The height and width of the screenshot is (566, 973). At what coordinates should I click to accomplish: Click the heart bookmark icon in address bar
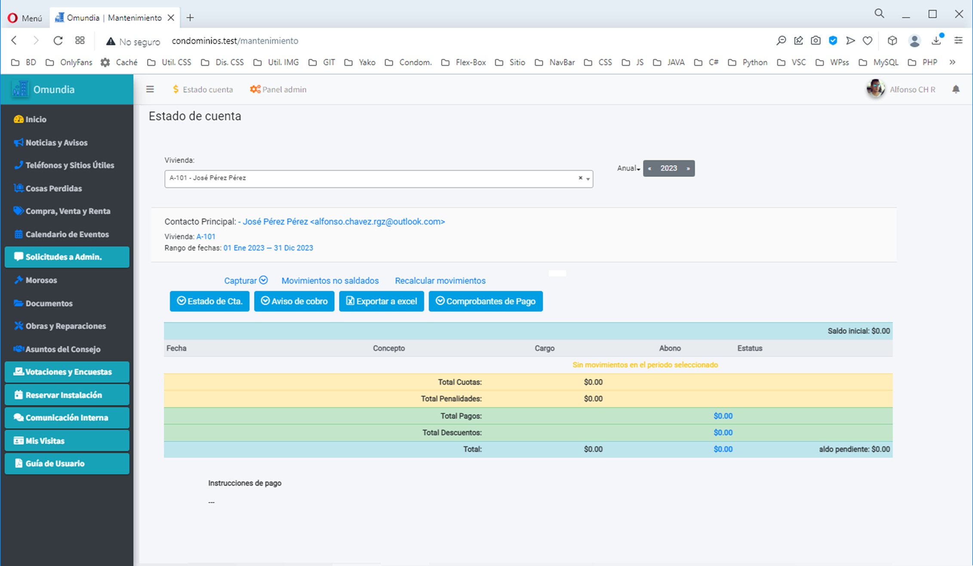(868, 40)
